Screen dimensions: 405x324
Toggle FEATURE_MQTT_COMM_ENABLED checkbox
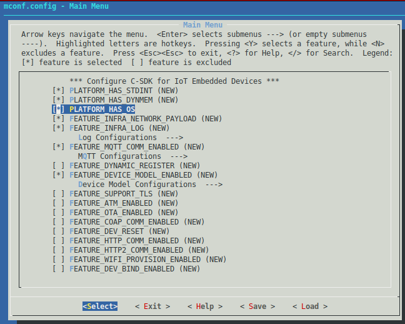(x=58, y=147)
